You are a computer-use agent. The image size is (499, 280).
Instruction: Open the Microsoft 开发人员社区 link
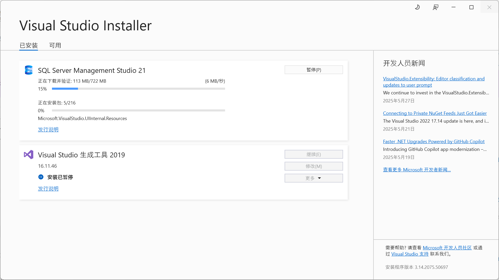[447, 248]
